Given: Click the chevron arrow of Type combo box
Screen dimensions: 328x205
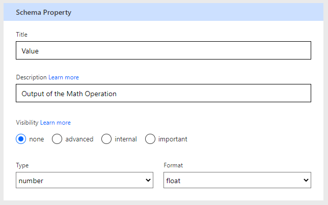Looking at the screenshot, I should pyautogui.click(x=148, y=180).
